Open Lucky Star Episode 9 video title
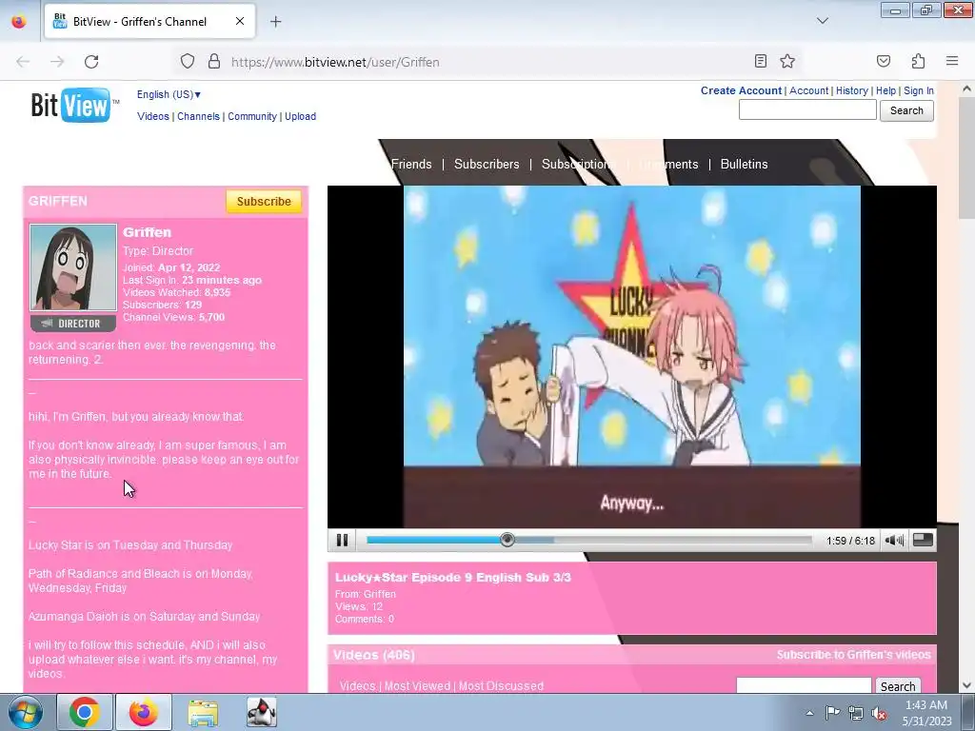The image size is (975, 731). [x=452, y=578]
